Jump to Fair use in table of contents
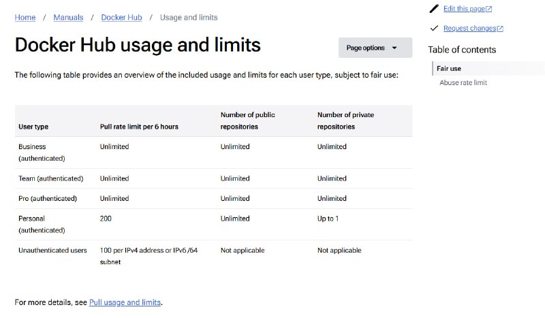 (x=449, y=69)
